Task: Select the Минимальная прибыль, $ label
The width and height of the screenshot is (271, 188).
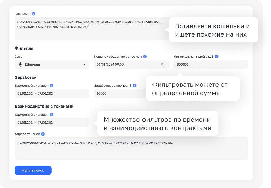Action: [194, 57]
